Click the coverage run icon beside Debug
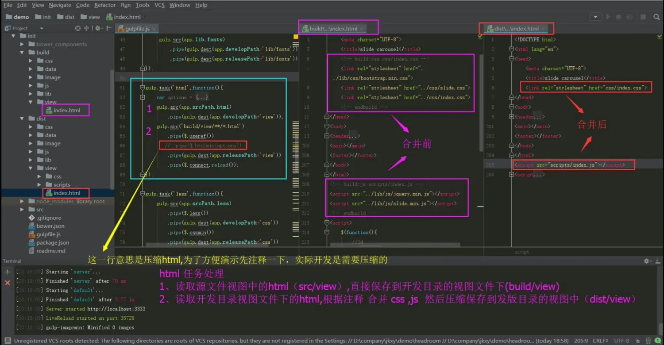The width and height of the screenshot is (664, 345). pyautogui.click(x=629, y=17)
